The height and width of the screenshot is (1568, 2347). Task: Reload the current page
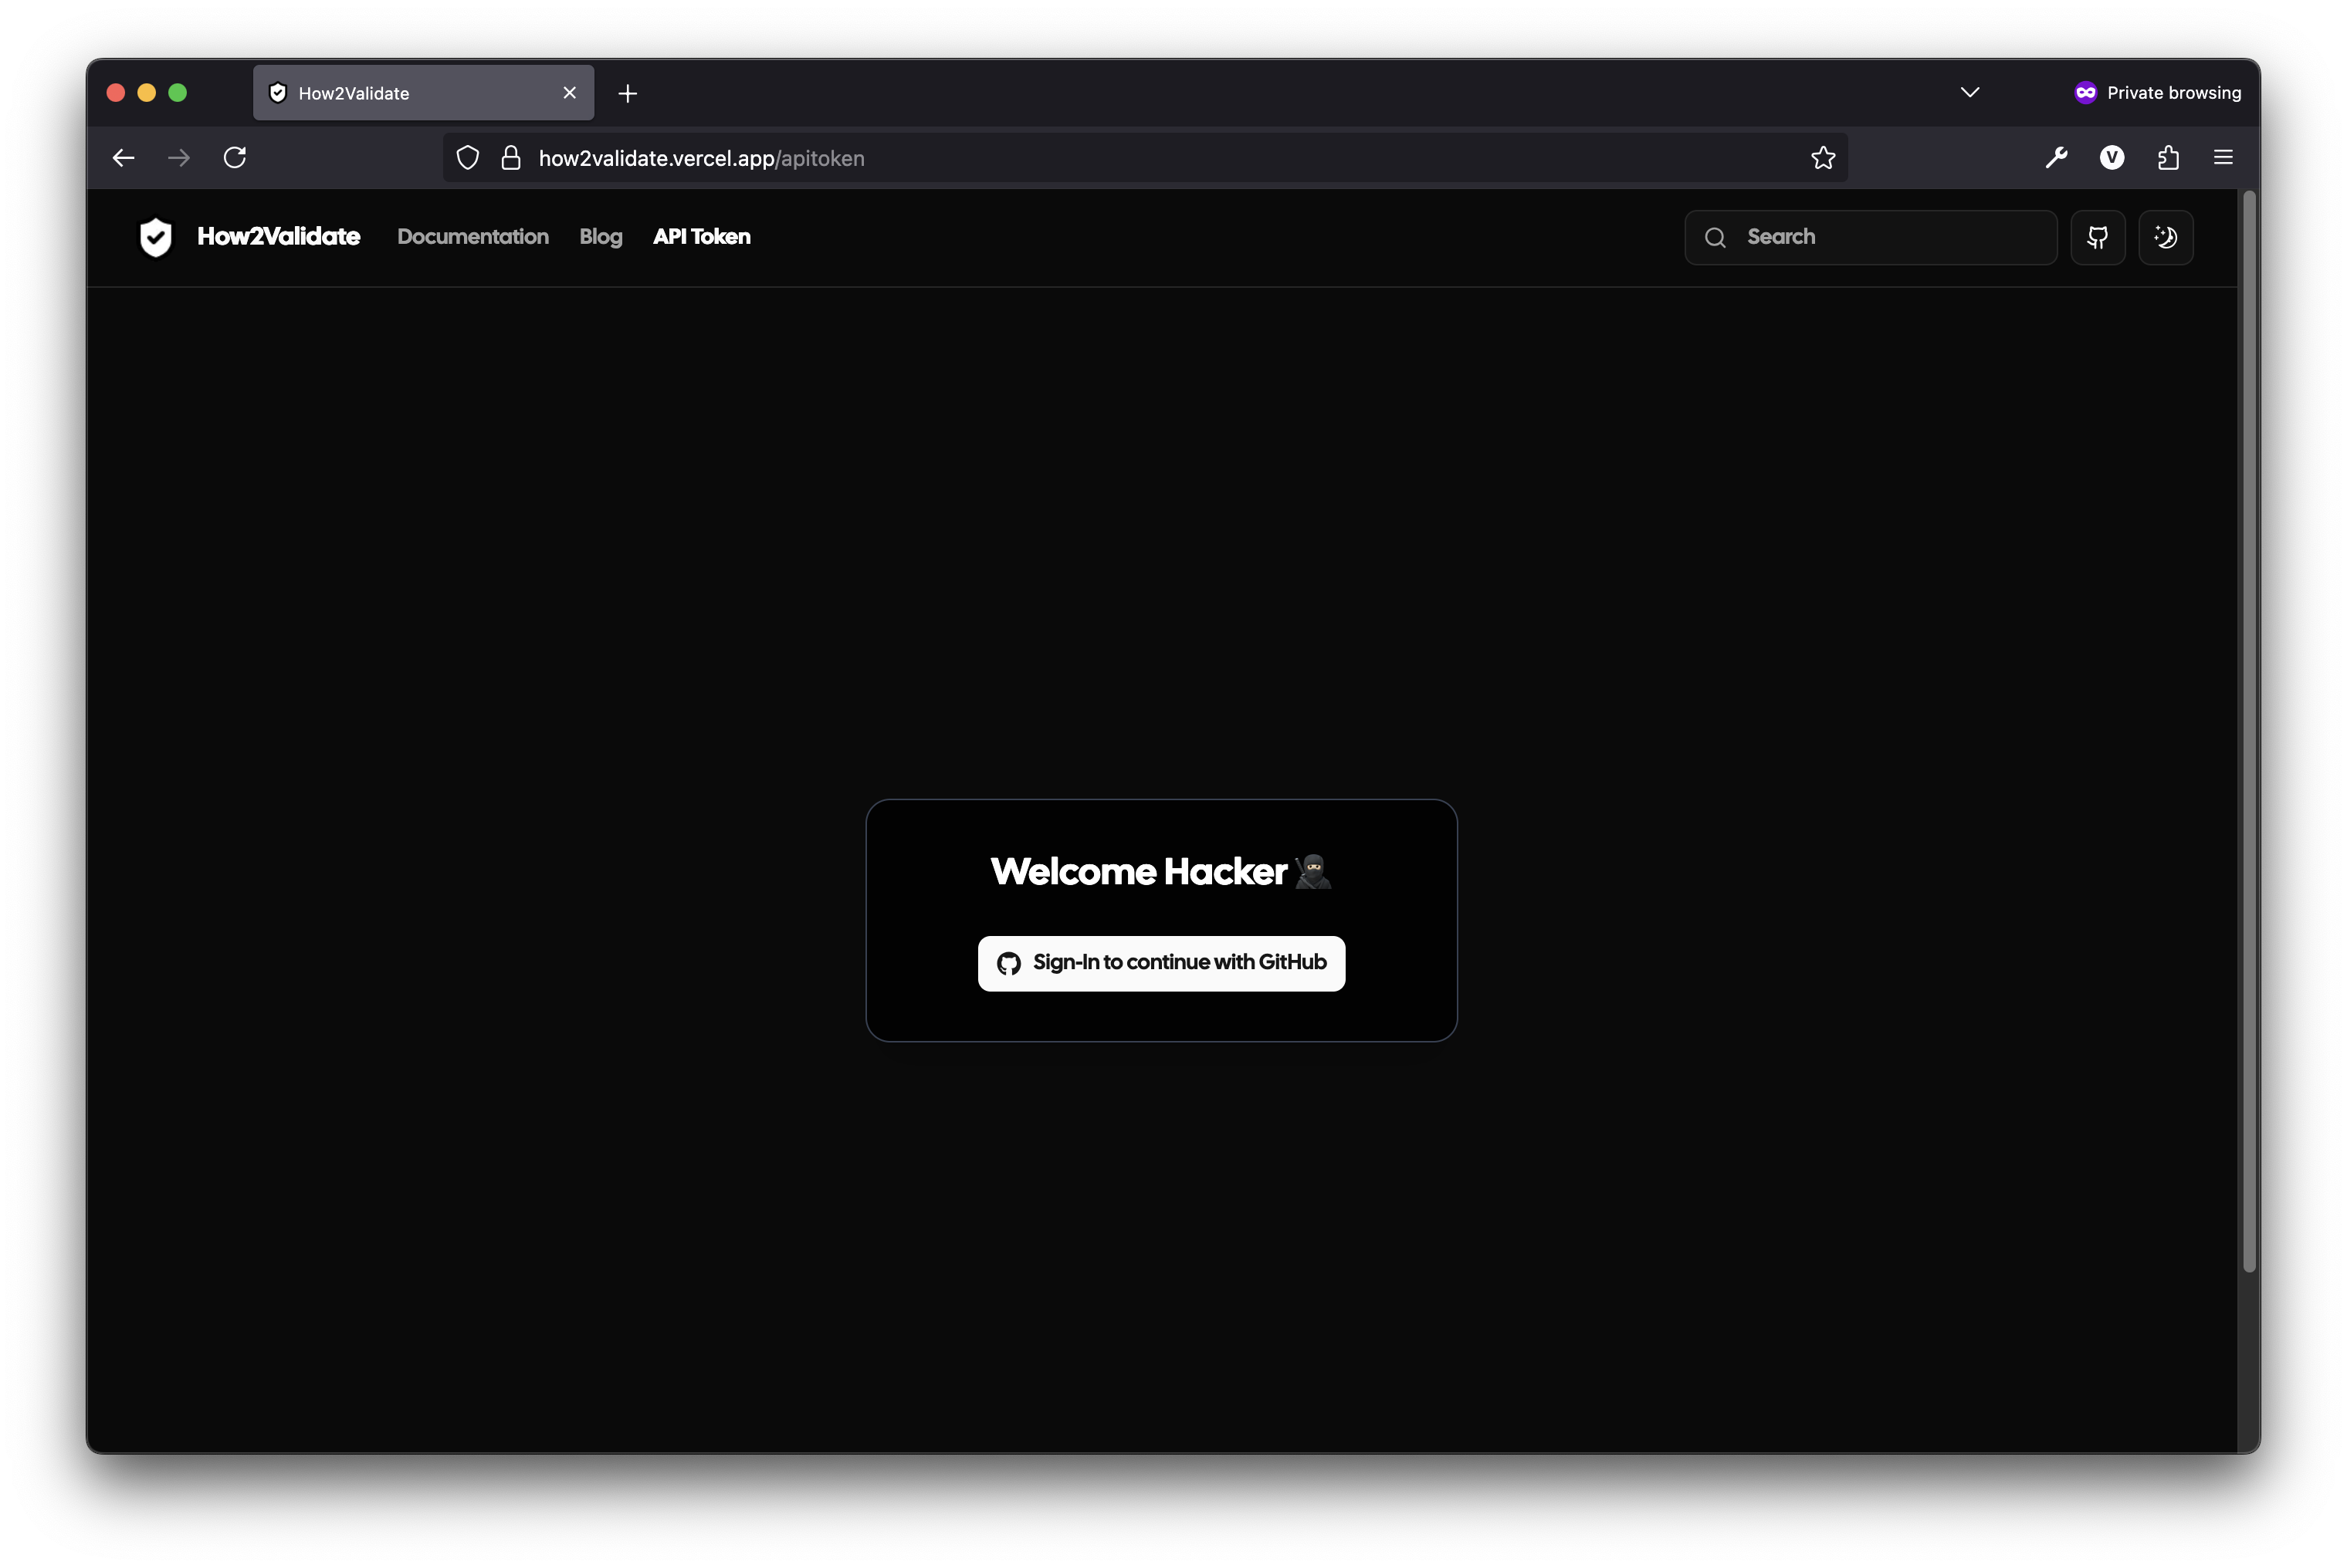[x=235, y=157]
